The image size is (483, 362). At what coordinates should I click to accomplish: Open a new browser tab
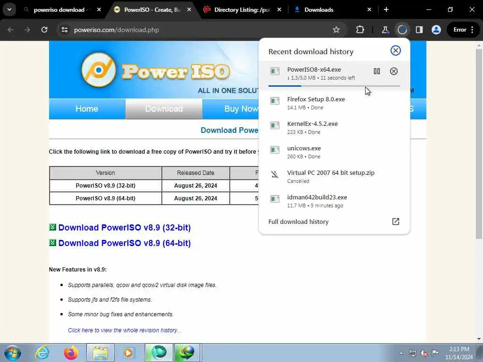point(386,9)
